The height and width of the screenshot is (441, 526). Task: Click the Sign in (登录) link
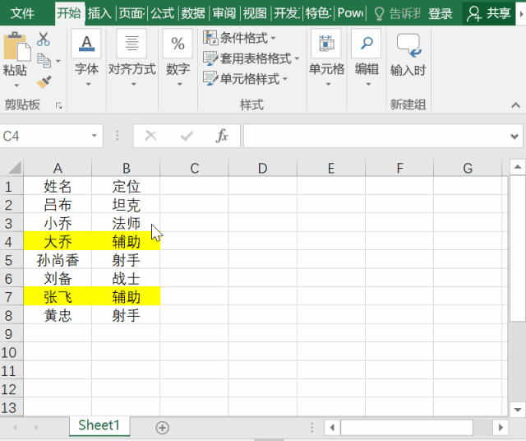coord(441,14)
